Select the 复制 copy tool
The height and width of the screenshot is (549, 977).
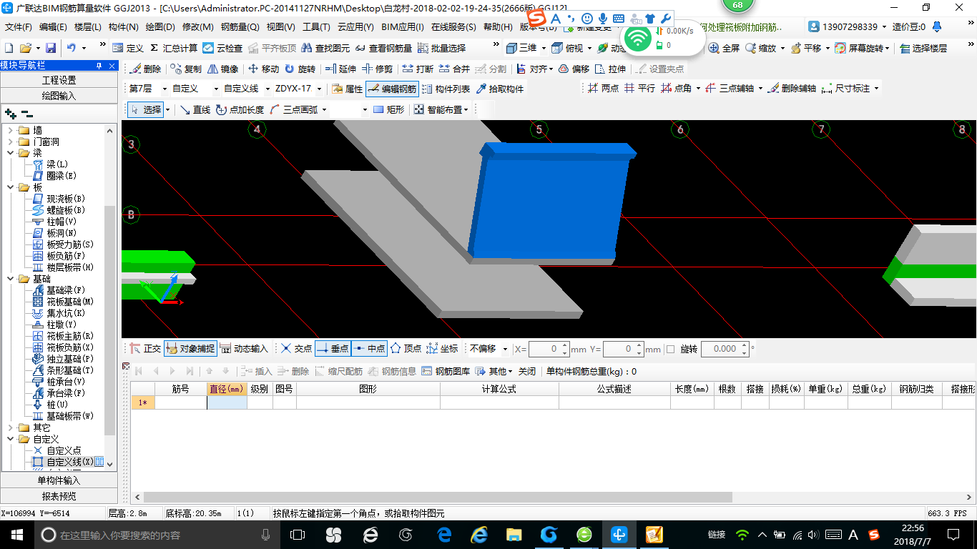pyautogui.click(x=186, y=69)
